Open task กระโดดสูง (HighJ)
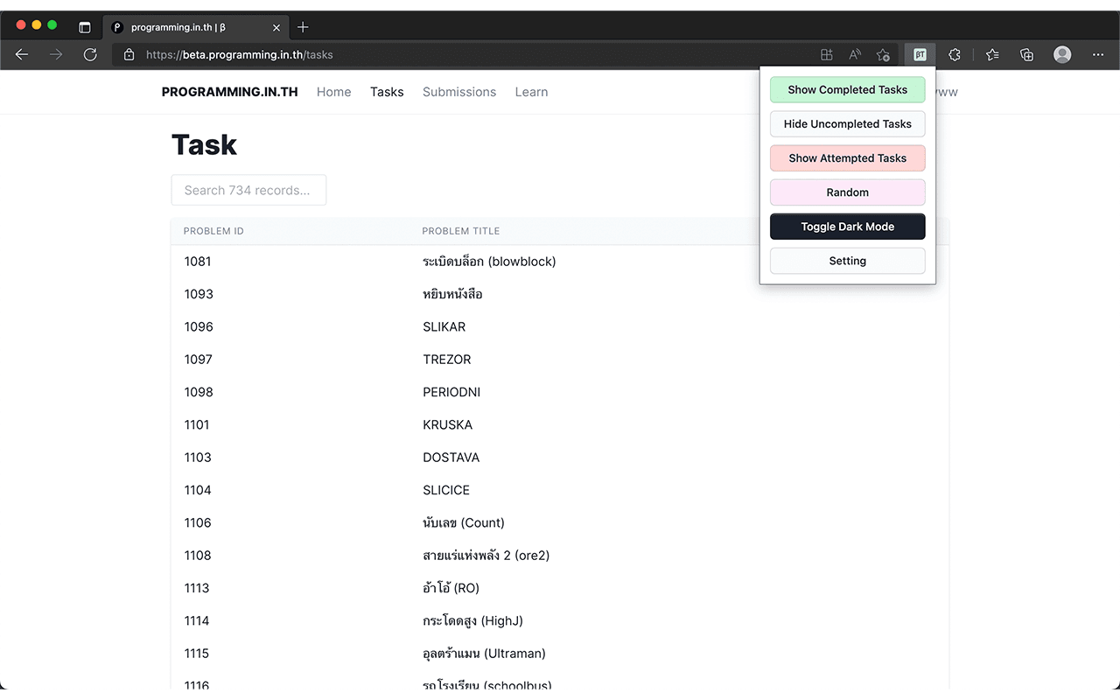This screenshot has height=700, width=1120. [472, 620]
